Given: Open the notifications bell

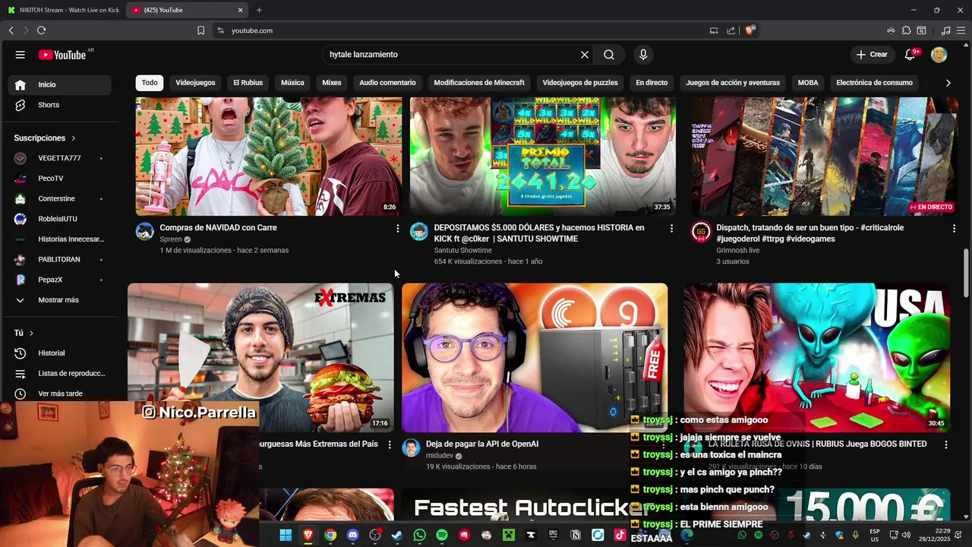Looking at the screenshot, I should 910,55.
